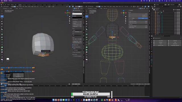
Task: Switch to the Sculpting workspace tab
Action: (29, 5)
